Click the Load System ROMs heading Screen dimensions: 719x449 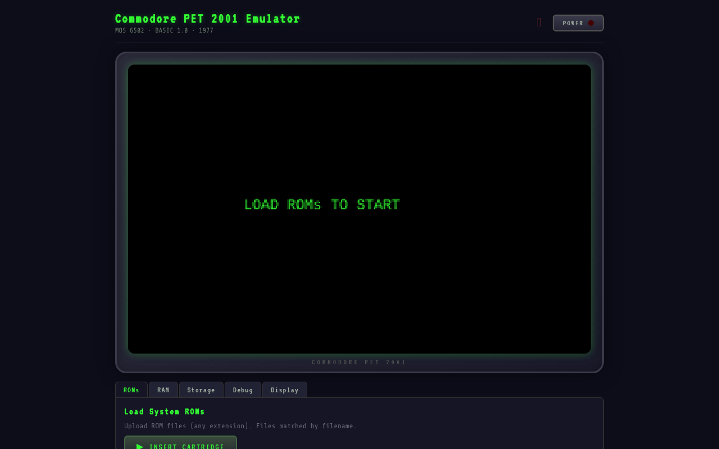(165, 412)
